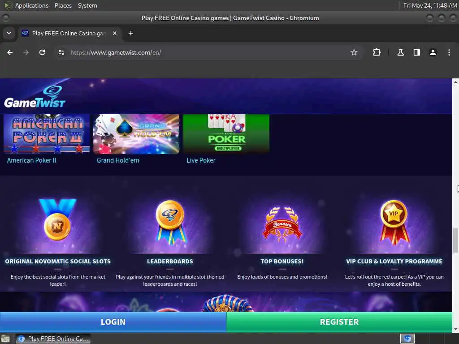Image resolution: width=459 pixels, height=344 pixels.
Task: Click the pharaoh banner image
Action: [x=226, y=302]
